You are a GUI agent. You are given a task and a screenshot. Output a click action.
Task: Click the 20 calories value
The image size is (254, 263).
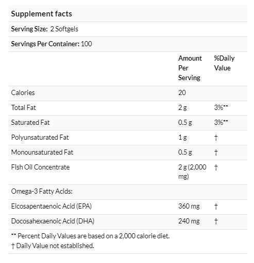[x=182, y=93]
